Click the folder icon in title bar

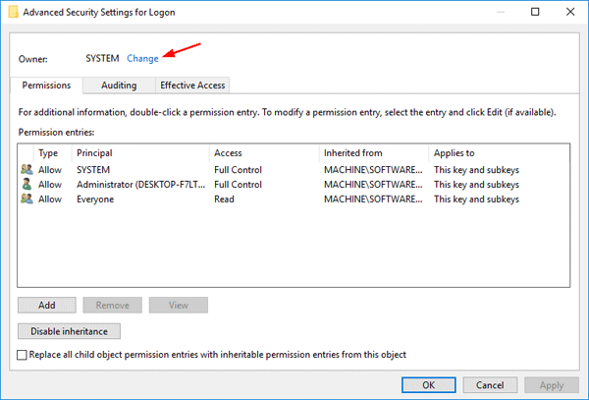pos(13,12)
